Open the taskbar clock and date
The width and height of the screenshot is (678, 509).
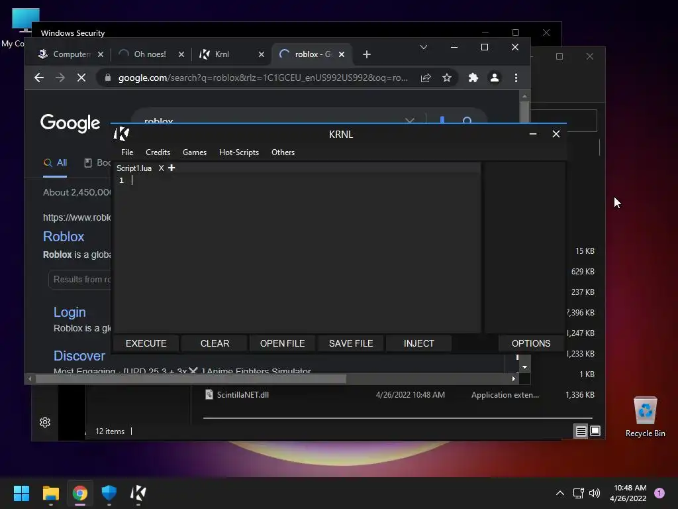(x=629, y=493)
